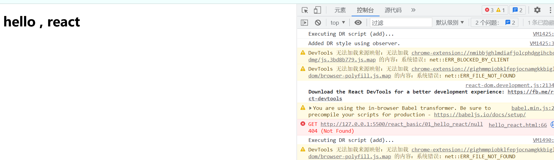Click the '1 条已隐藏' hidden messages label
The image size is (554, 160).
coord(541,23)
